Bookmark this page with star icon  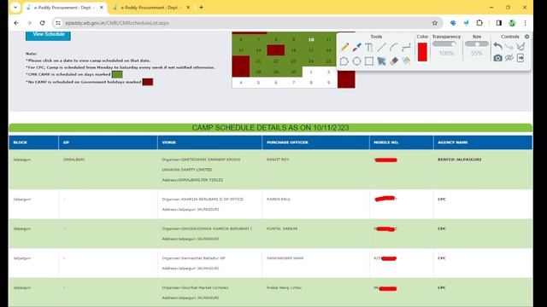point(435,23)
